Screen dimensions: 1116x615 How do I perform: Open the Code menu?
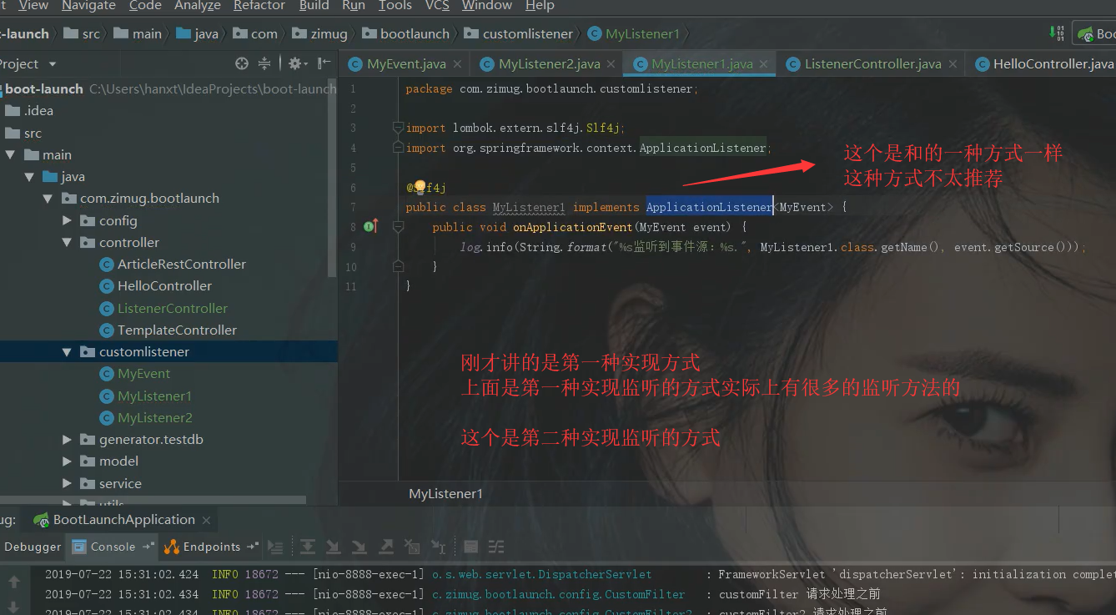pyautogui.click(x=145, y=6)
